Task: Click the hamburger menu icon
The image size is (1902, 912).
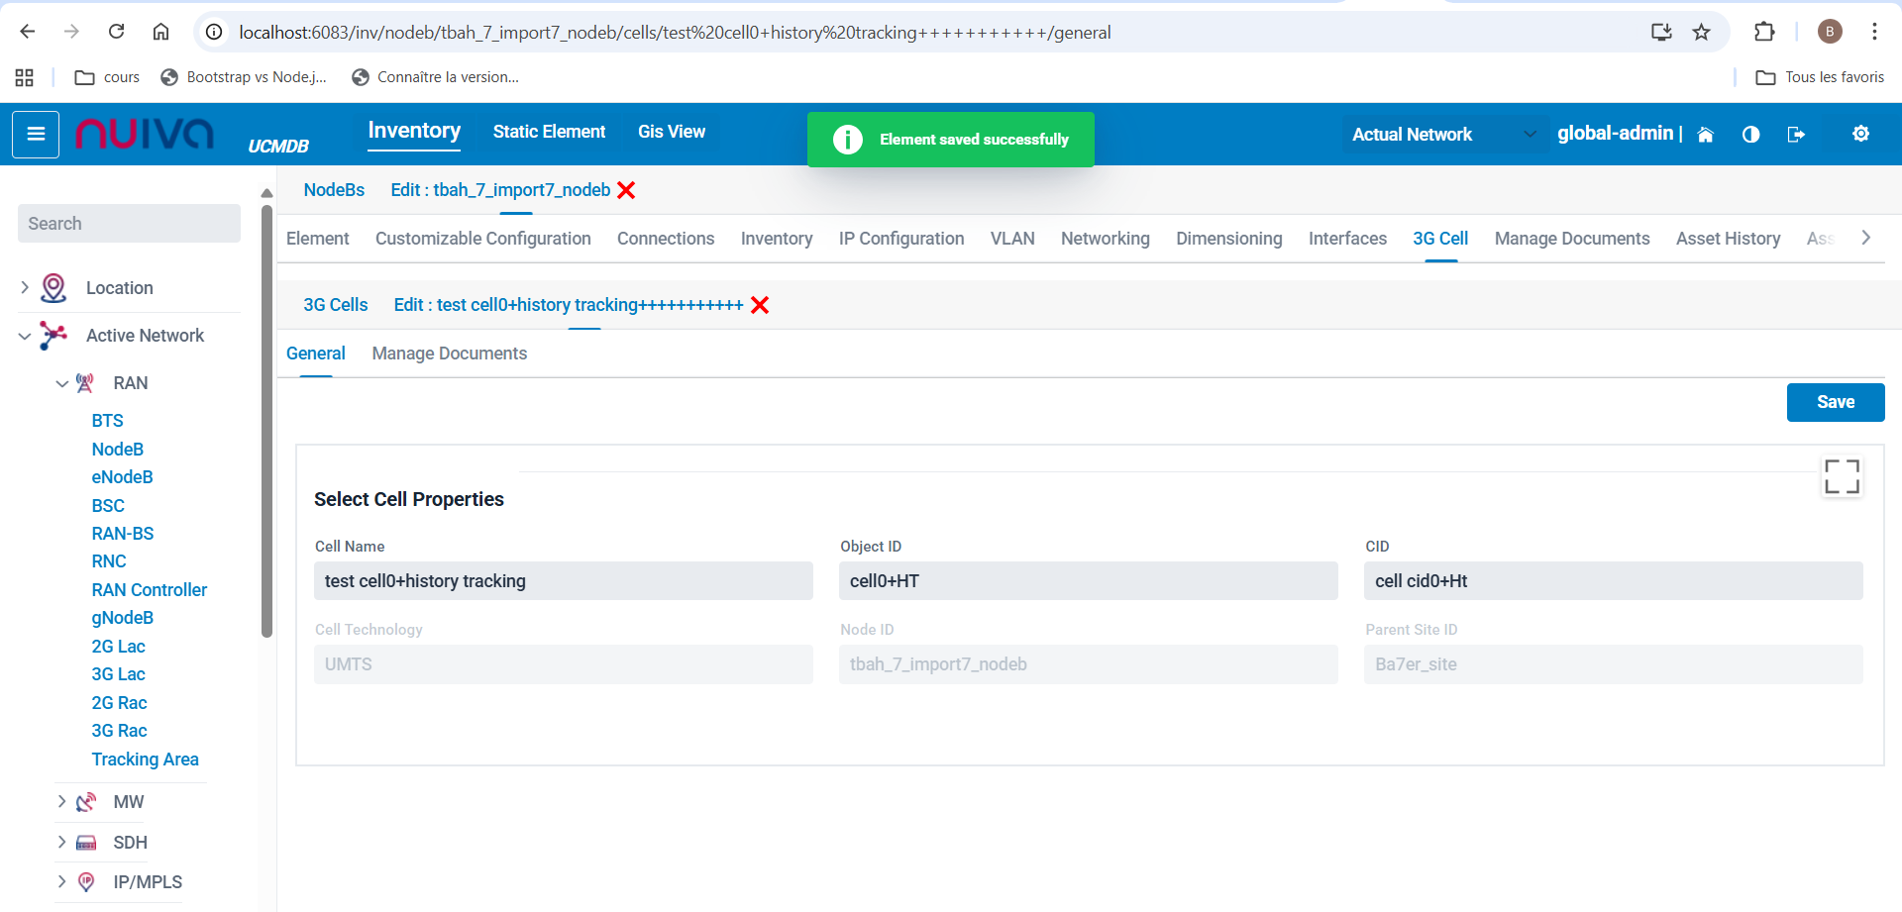Action: pos(36,135)
